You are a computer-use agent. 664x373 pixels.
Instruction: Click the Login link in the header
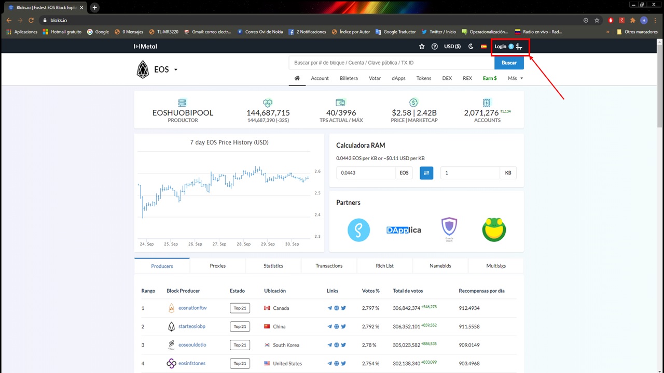(500, 47)
